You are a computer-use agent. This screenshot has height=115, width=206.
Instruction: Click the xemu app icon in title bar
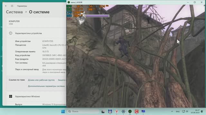(x=69, y=2)
